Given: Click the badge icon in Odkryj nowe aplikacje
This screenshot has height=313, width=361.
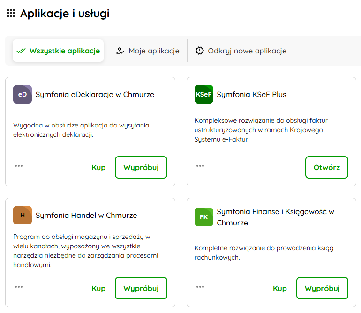Looking at the screenshot, I should point(200,51).
